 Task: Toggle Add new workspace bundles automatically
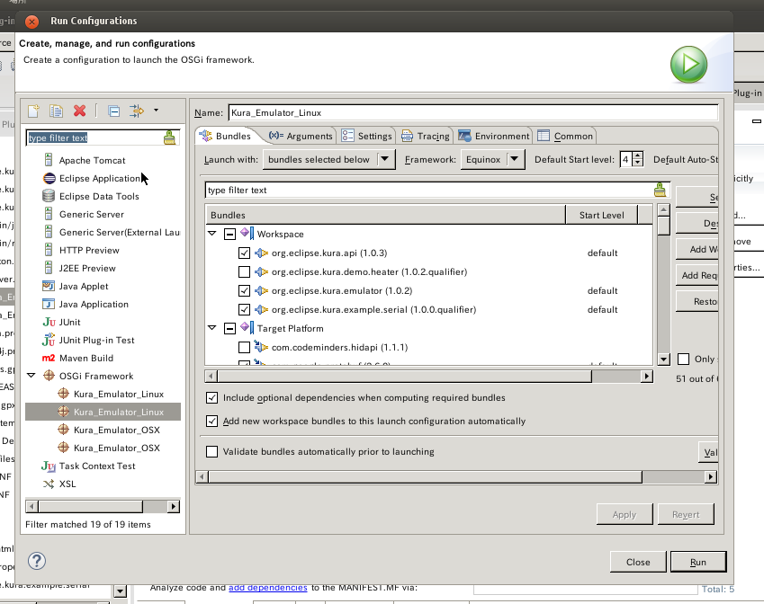click(212, 421)
